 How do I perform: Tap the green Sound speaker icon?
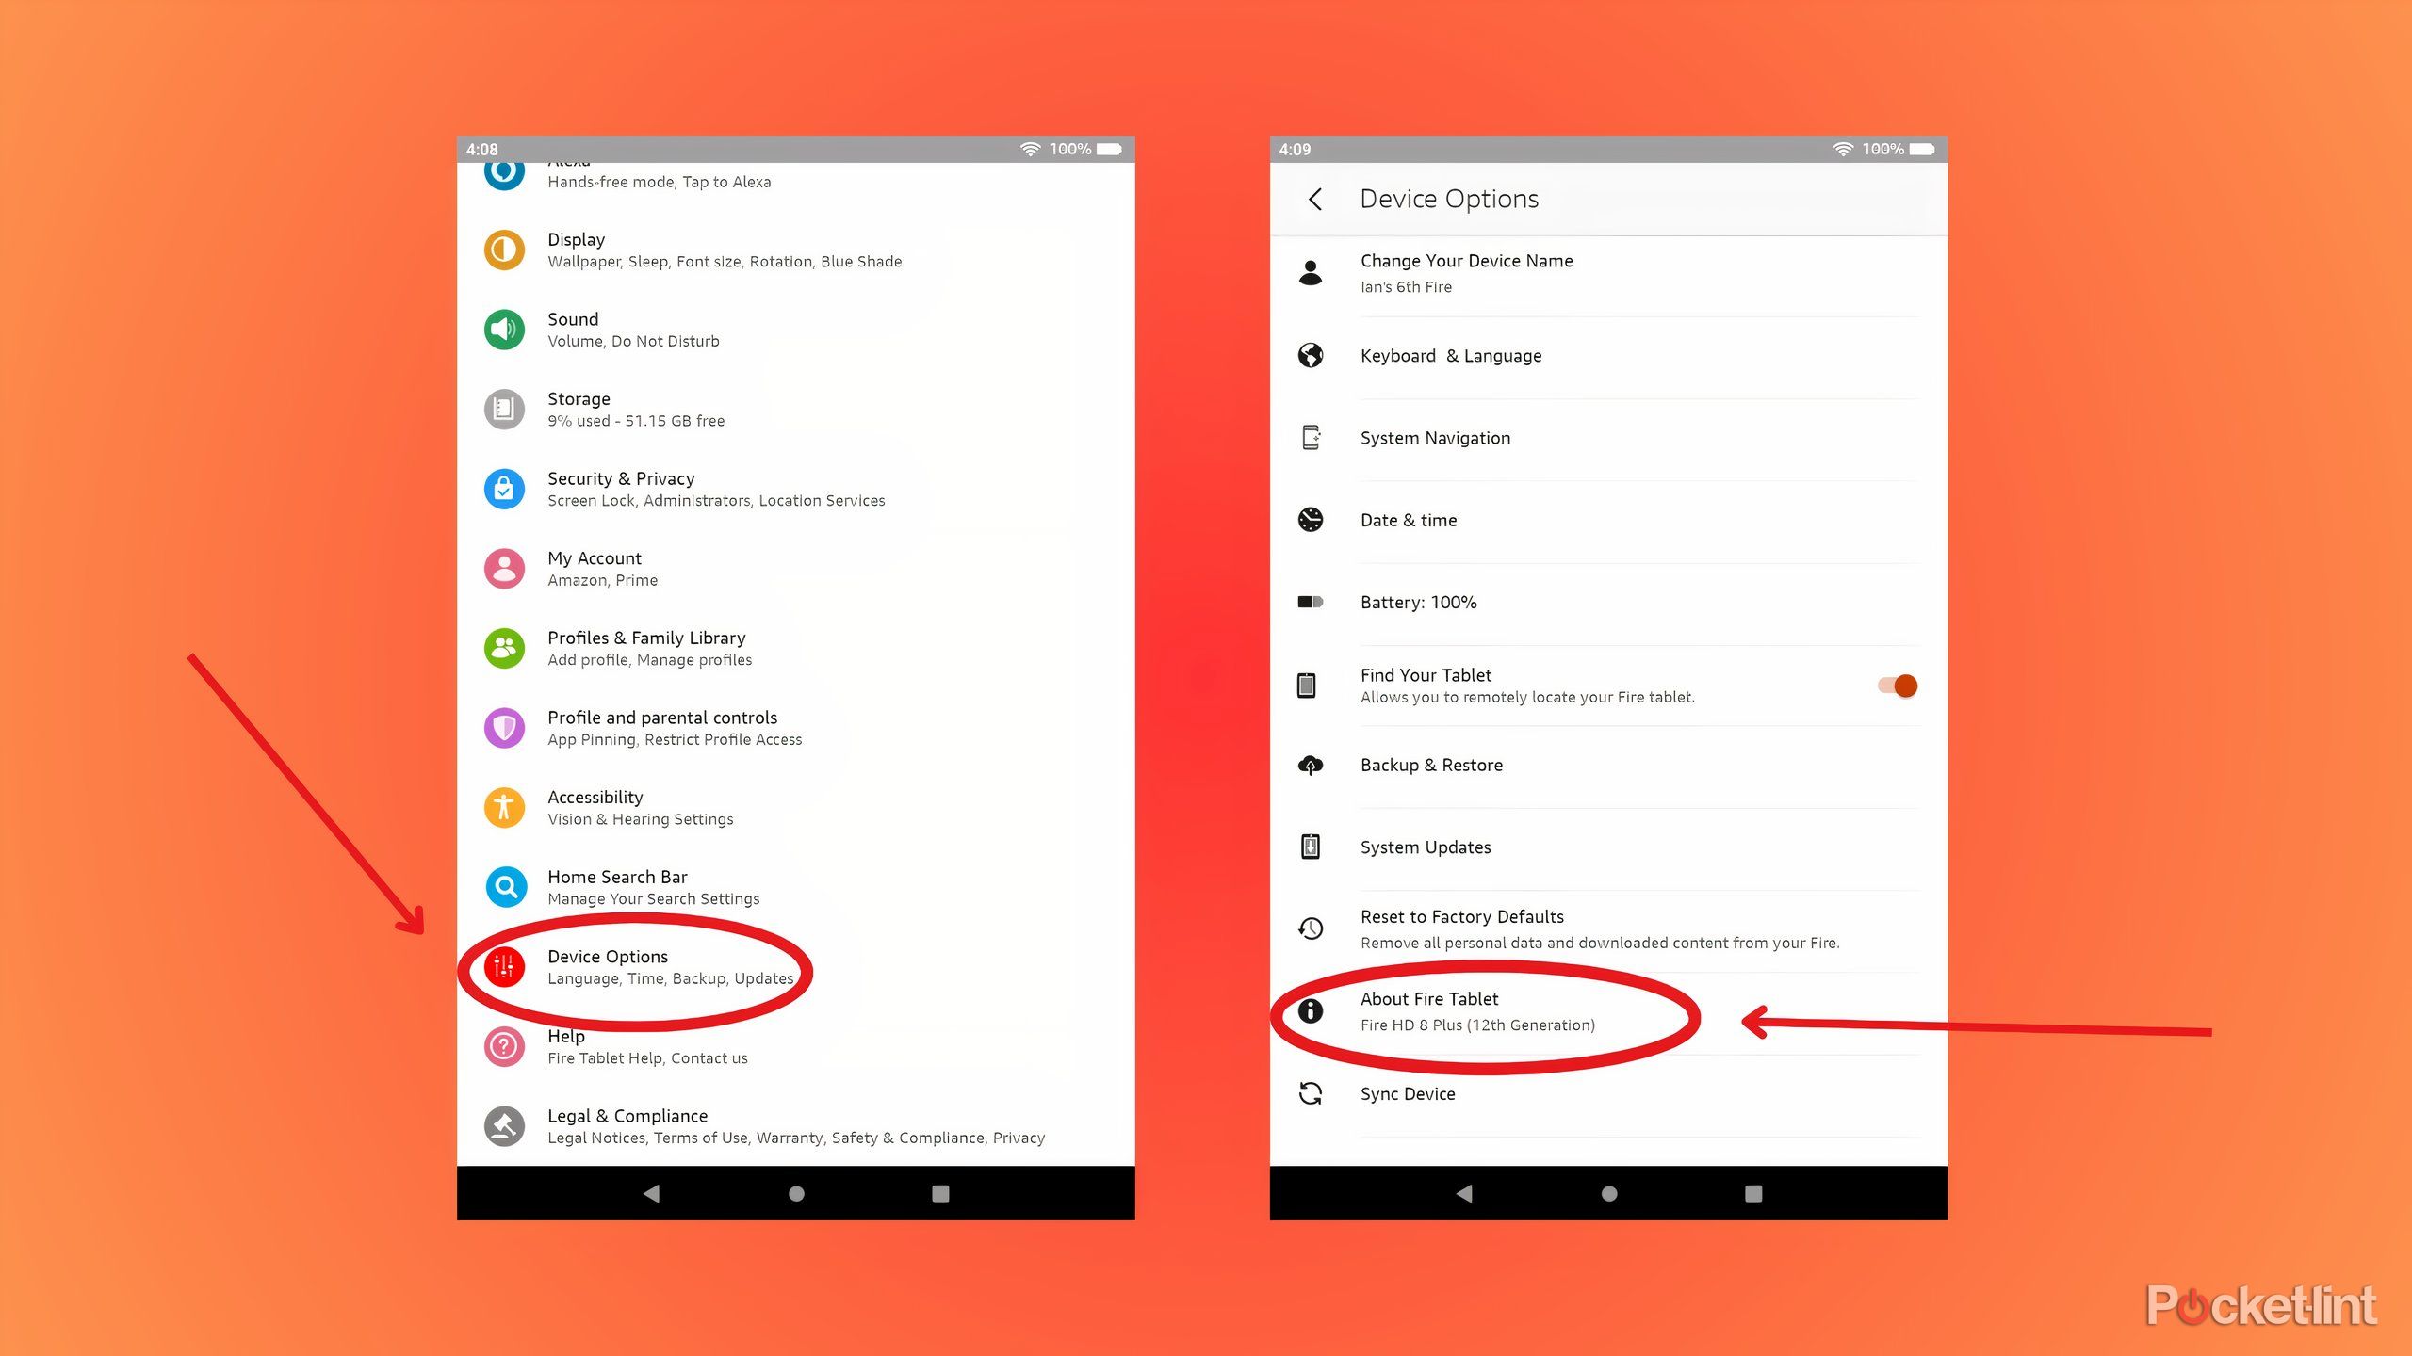click(504, 330)
